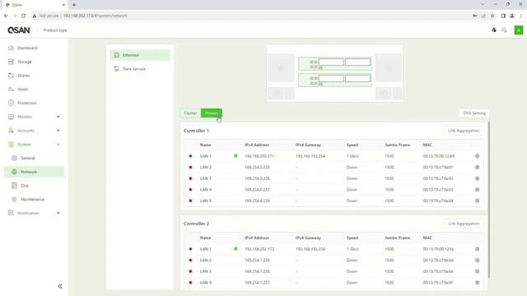The width and height of the screenshot is (527, 296).
Task: Open Hosts section in sidebar
Action: pyautogui.click(x=22, y=90)
